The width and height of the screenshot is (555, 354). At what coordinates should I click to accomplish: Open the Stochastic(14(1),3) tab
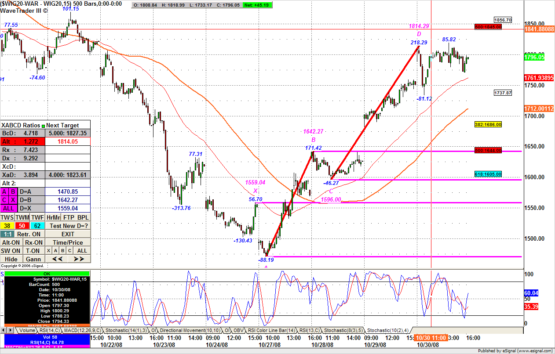tap(126, 330)
